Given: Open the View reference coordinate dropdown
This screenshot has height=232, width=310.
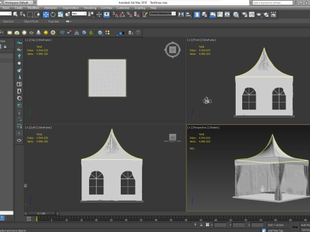Looking at the screenshot, I should point(79,14).
